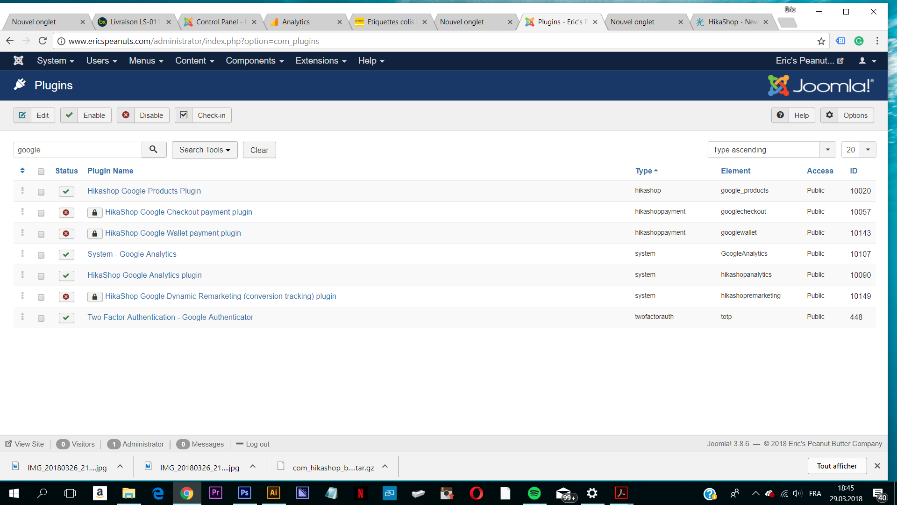
Task: Show hidden system tray icons
Action: click(x=755, y=493)
